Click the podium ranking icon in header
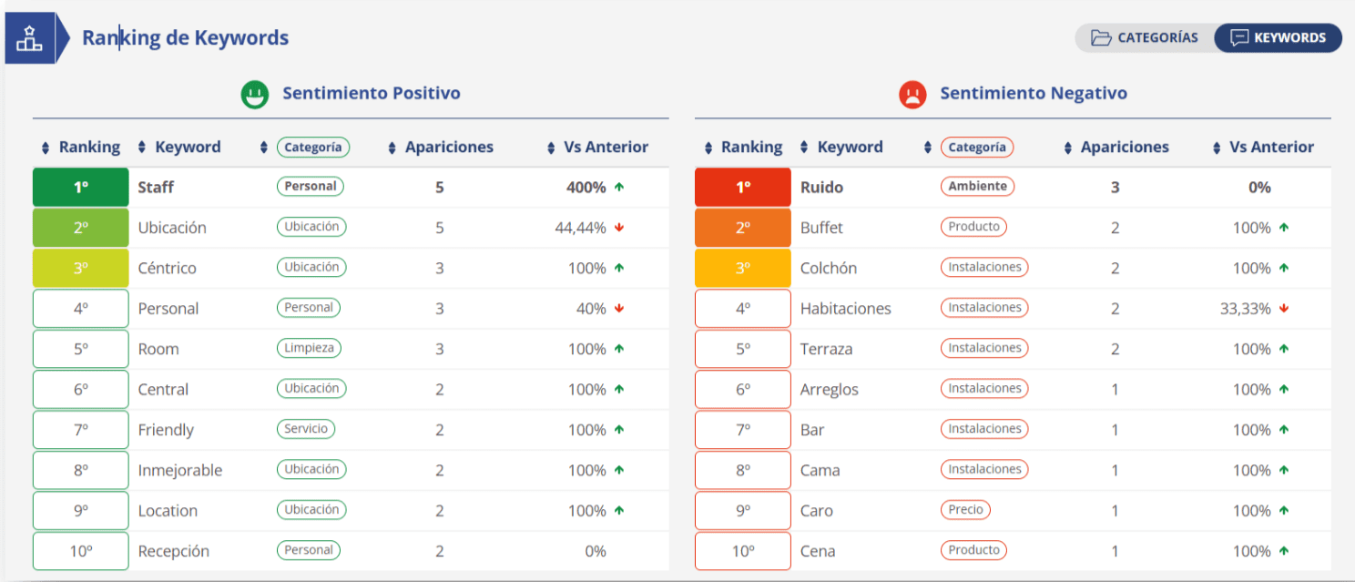Viewport: 1355px width, 582px height. (29, 38)
